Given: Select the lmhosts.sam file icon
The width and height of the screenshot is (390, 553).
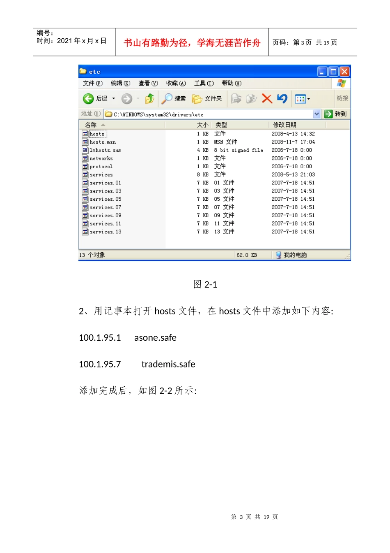Looking at the screenshot, I should (x=85, y=150).
